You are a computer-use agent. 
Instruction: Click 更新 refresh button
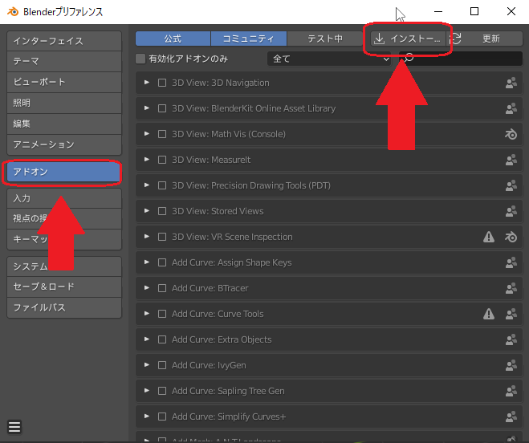tap(485, 39)
